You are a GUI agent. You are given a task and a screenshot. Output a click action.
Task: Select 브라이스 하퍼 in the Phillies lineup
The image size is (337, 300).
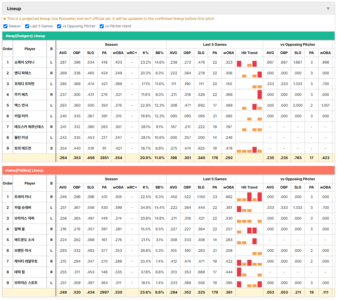[x=24, y=218]
